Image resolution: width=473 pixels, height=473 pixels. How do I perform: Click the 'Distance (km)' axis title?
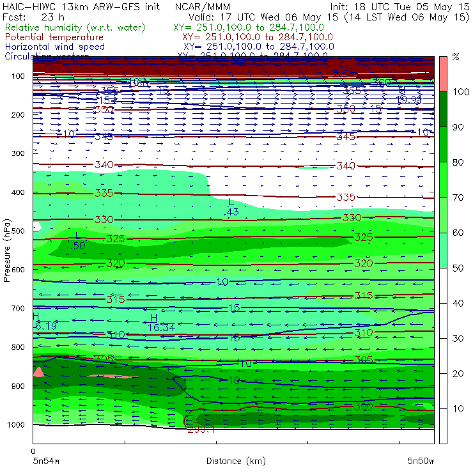[236, 461]
